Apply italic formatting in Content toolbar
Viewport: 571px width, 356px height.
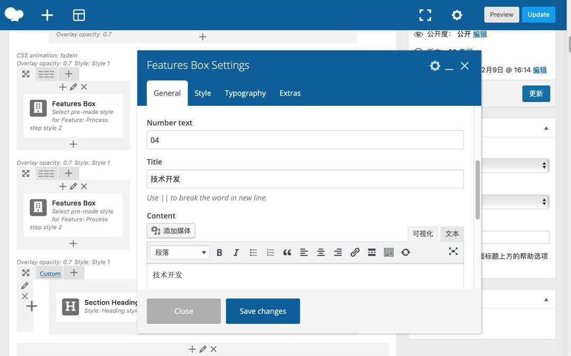236,252
